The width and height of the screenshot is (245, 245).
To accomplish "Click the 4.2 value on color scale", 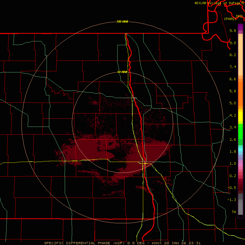I will (233, 115).
